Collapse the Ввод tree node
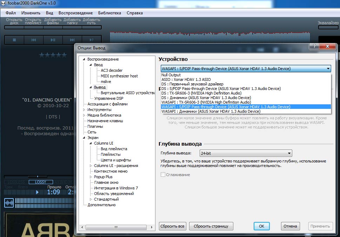Screen dimensions: 340x237 tap(91, 65)
